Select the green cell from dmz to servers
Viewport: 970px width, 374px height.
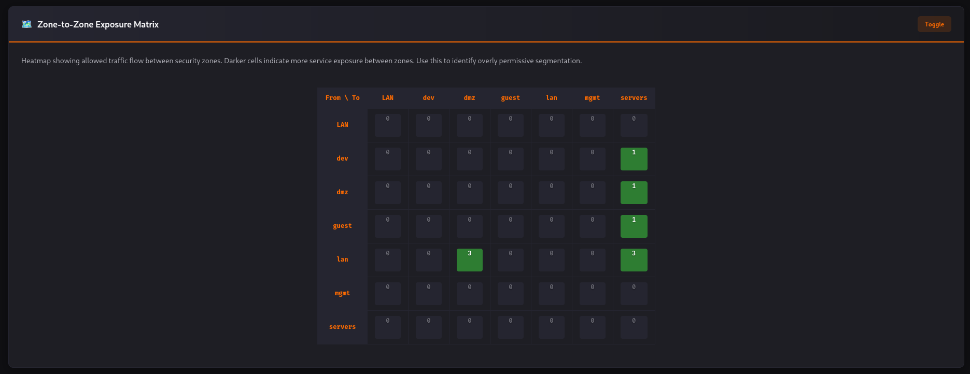(634, 193)
